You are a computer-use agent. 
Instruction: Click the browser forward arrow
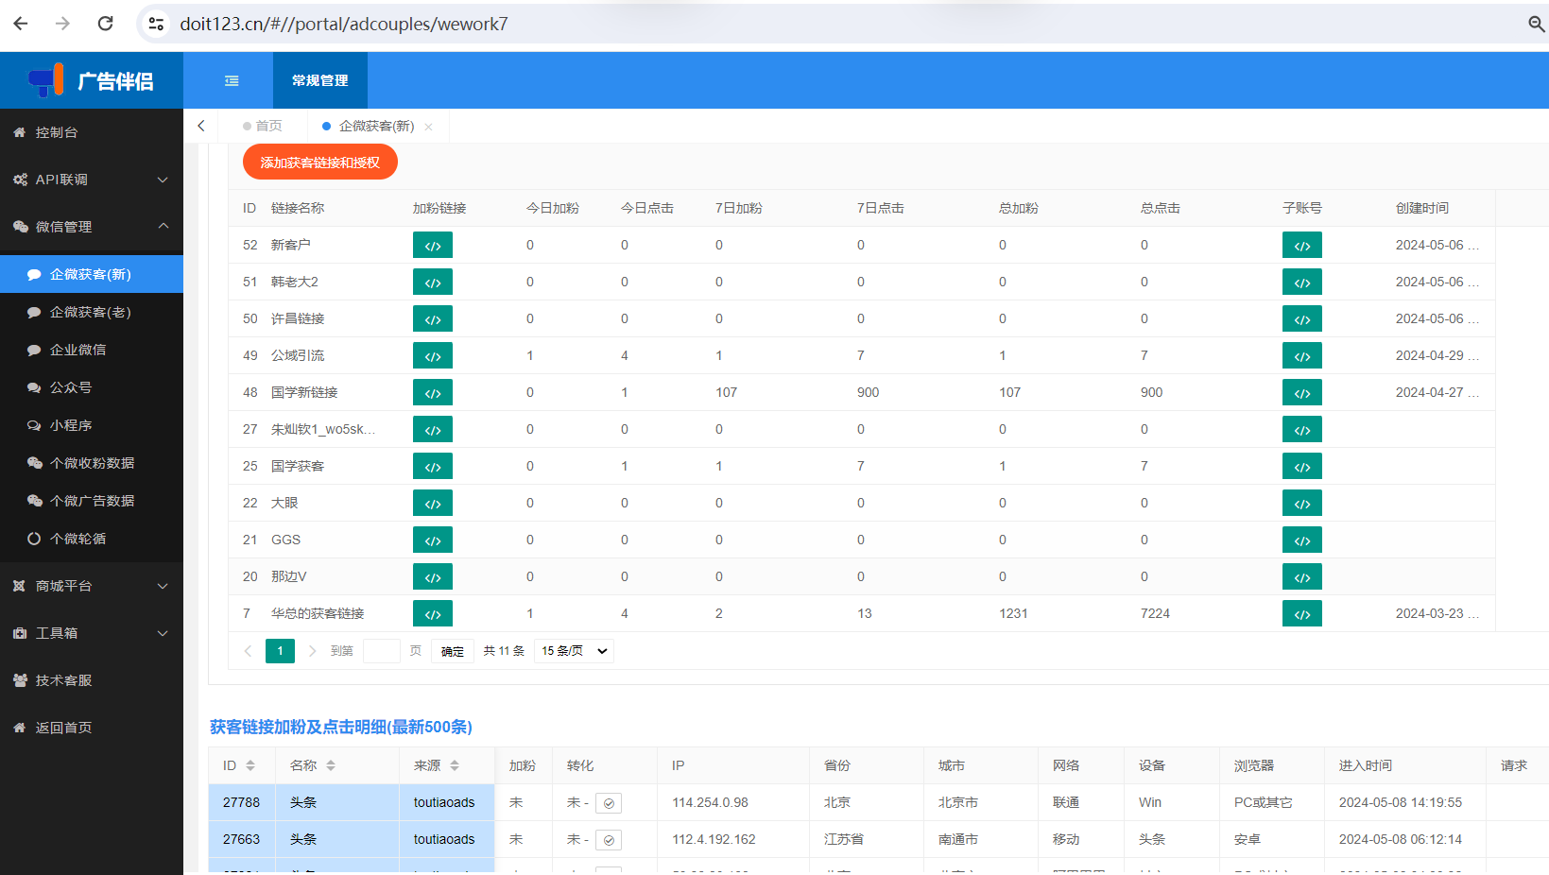tap(62, 24)
